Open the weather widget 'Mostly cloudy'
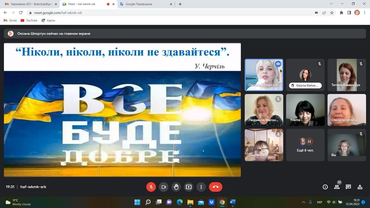The width and height of the screenshot is (370, 208). coord(18,202)
